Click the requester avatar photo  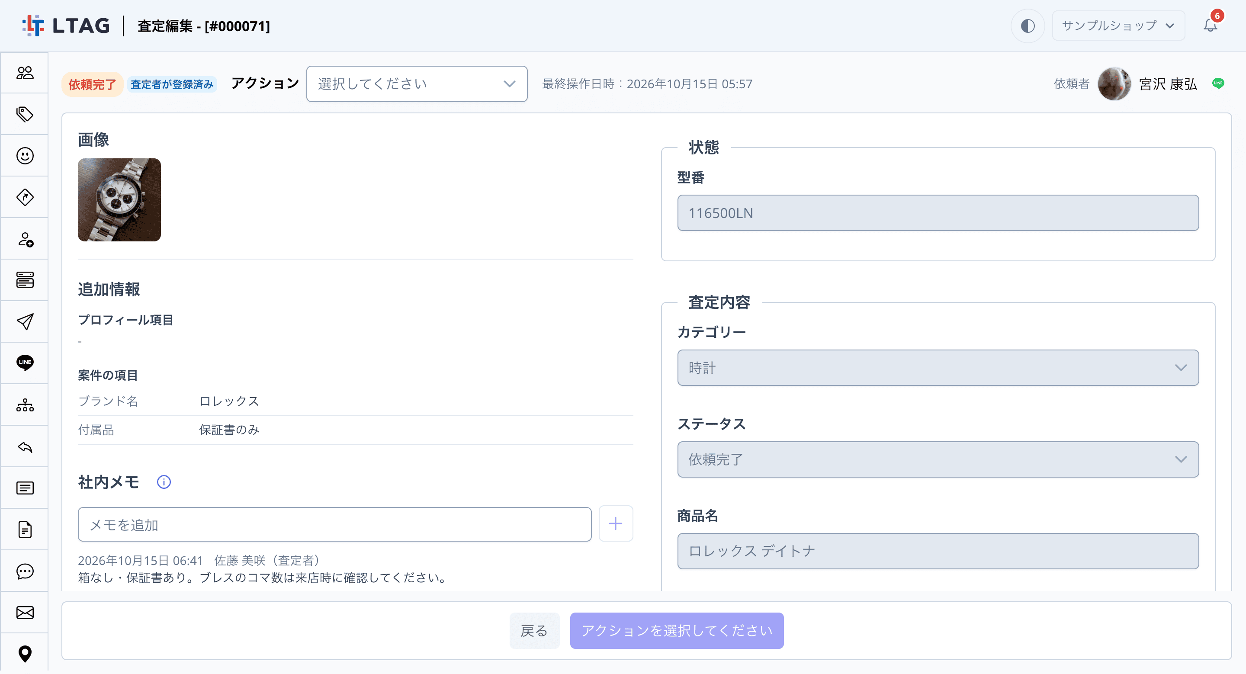pos(1114,84)
